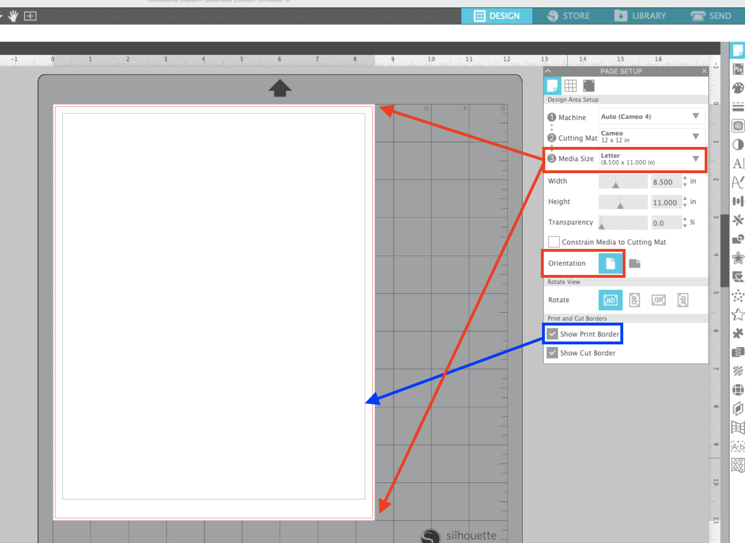Rotate view 180 degrees
Screen dimensions: 745x543
point(659,300)
